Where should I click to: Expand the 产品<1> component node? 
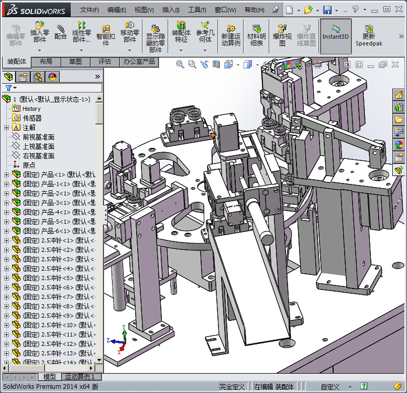click(x=6, y=175)
